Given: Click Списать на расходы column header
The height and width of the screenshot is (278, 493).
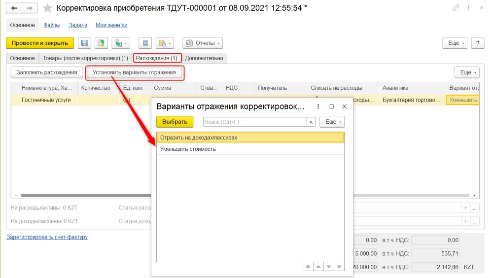Looking at the screenshot, I should pyautogui.click(x=343, y=88).
